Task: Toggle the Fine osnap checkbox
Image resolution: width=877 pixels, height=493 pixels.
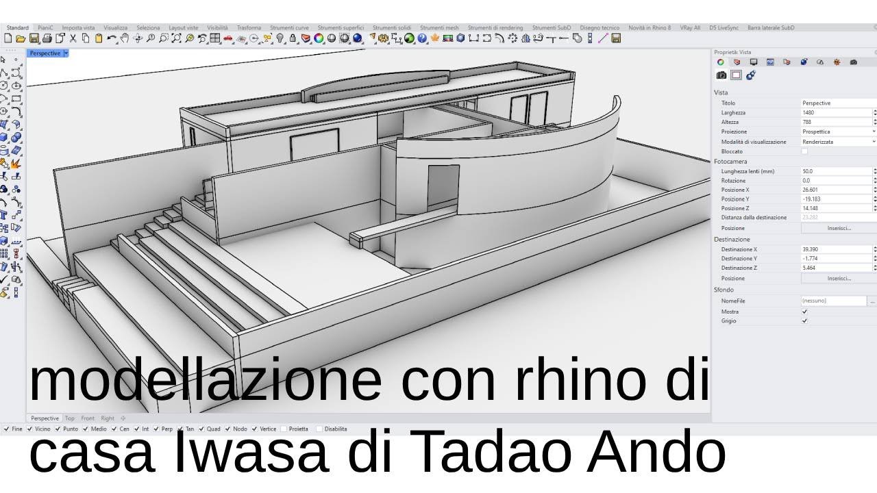Action: [6, 429]
